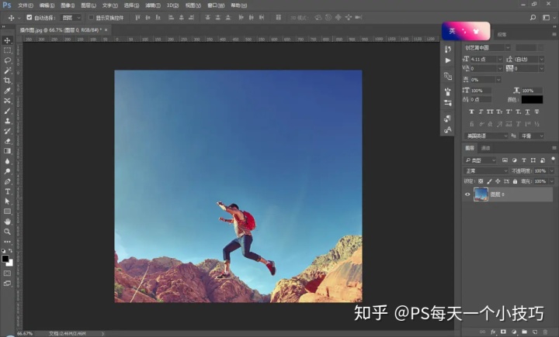Select the Horizontal Type tool
559x337 pixels.
(7, 191)
